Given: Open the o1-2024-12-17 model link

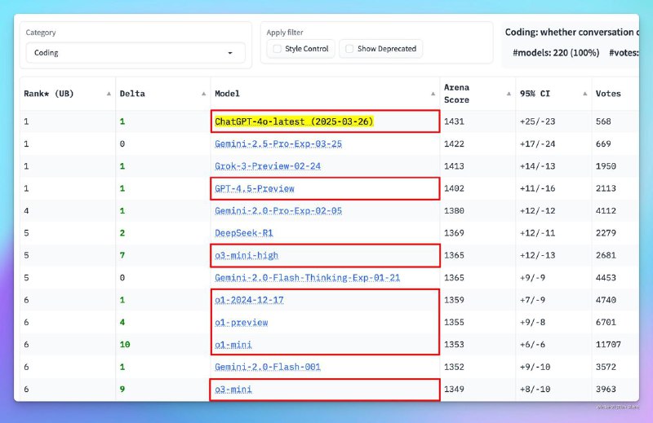Looking at the screenshot, I should tap(249, 300).
